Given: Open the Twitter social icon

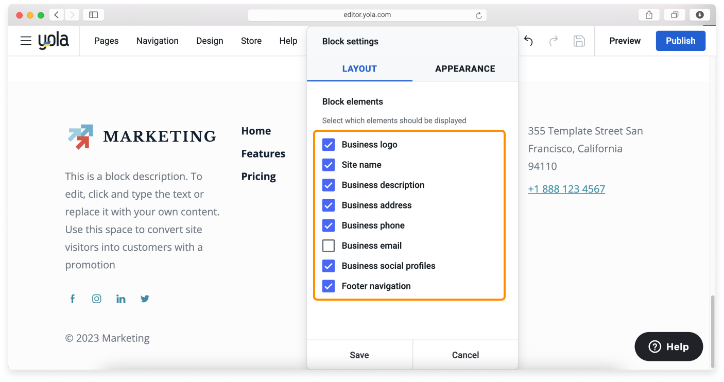Looking at the screenshot, I should (145, 299).
